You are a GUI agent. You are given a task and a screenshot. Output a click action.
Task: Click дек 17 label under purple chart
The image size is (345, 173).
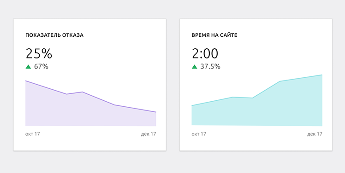tap(149, 134)
